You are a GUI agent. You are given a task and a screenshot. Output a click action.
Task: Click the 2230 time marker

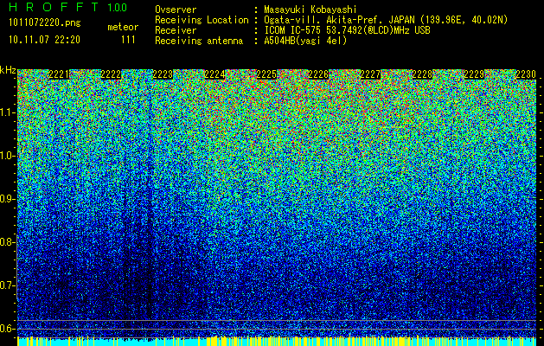point(526,74)
